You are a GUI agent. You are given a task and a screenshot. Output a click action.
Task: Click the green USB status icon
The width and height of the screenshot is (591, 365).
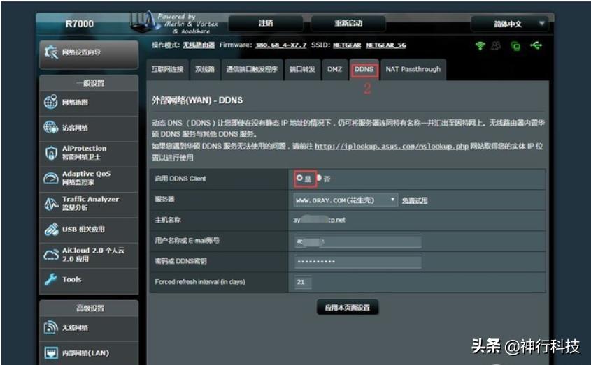pyautogui.click(x=536, y=45)
